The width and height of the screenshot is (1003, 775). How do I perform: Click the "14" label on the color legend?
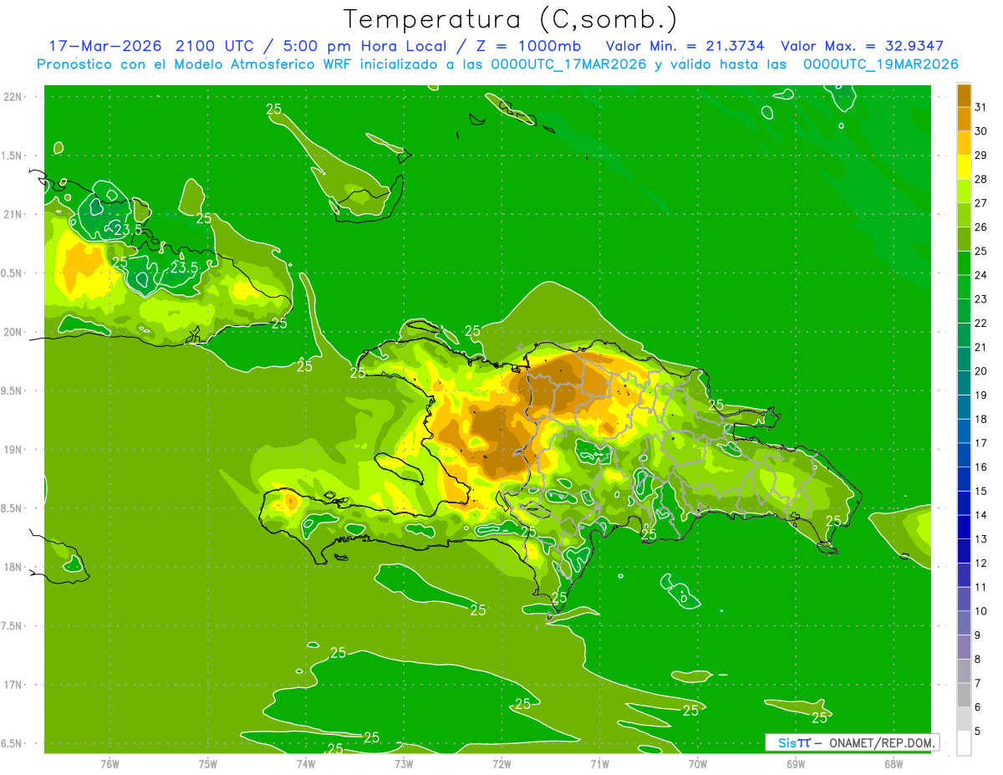981,515
